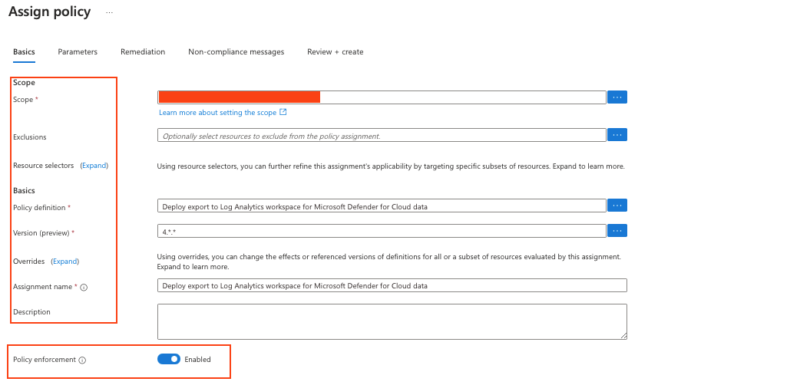The width and height of the screenshot is (810, 385).
Task: Click the 'Using overrides' description text
Action: (x=389, y=262)
